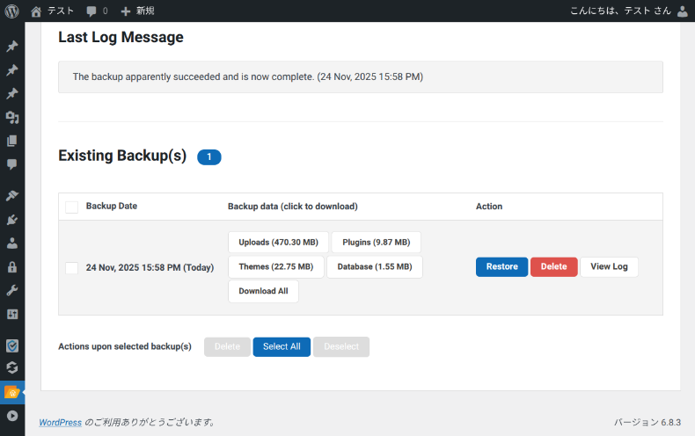Open the Tools wrench sidebar icon

coord(12,291)
